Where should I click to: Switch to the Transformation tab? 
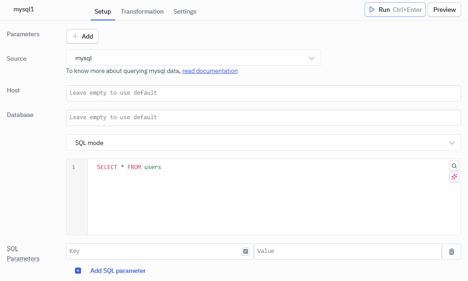pyautogui.click(x=142, y=11)
